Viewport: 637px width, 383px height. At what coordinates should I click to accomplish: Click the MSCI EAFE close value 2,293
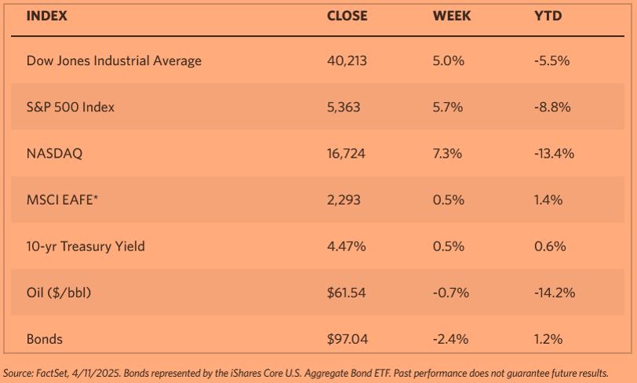(344, 200)
